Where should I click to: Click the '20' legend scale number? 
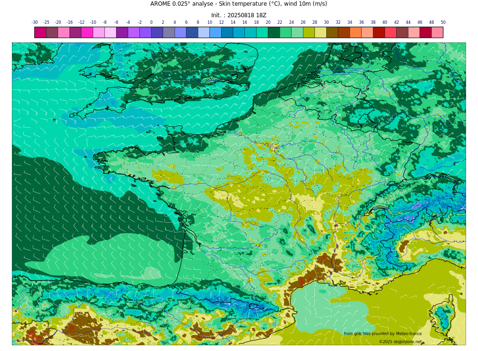(x=268, y=22)
